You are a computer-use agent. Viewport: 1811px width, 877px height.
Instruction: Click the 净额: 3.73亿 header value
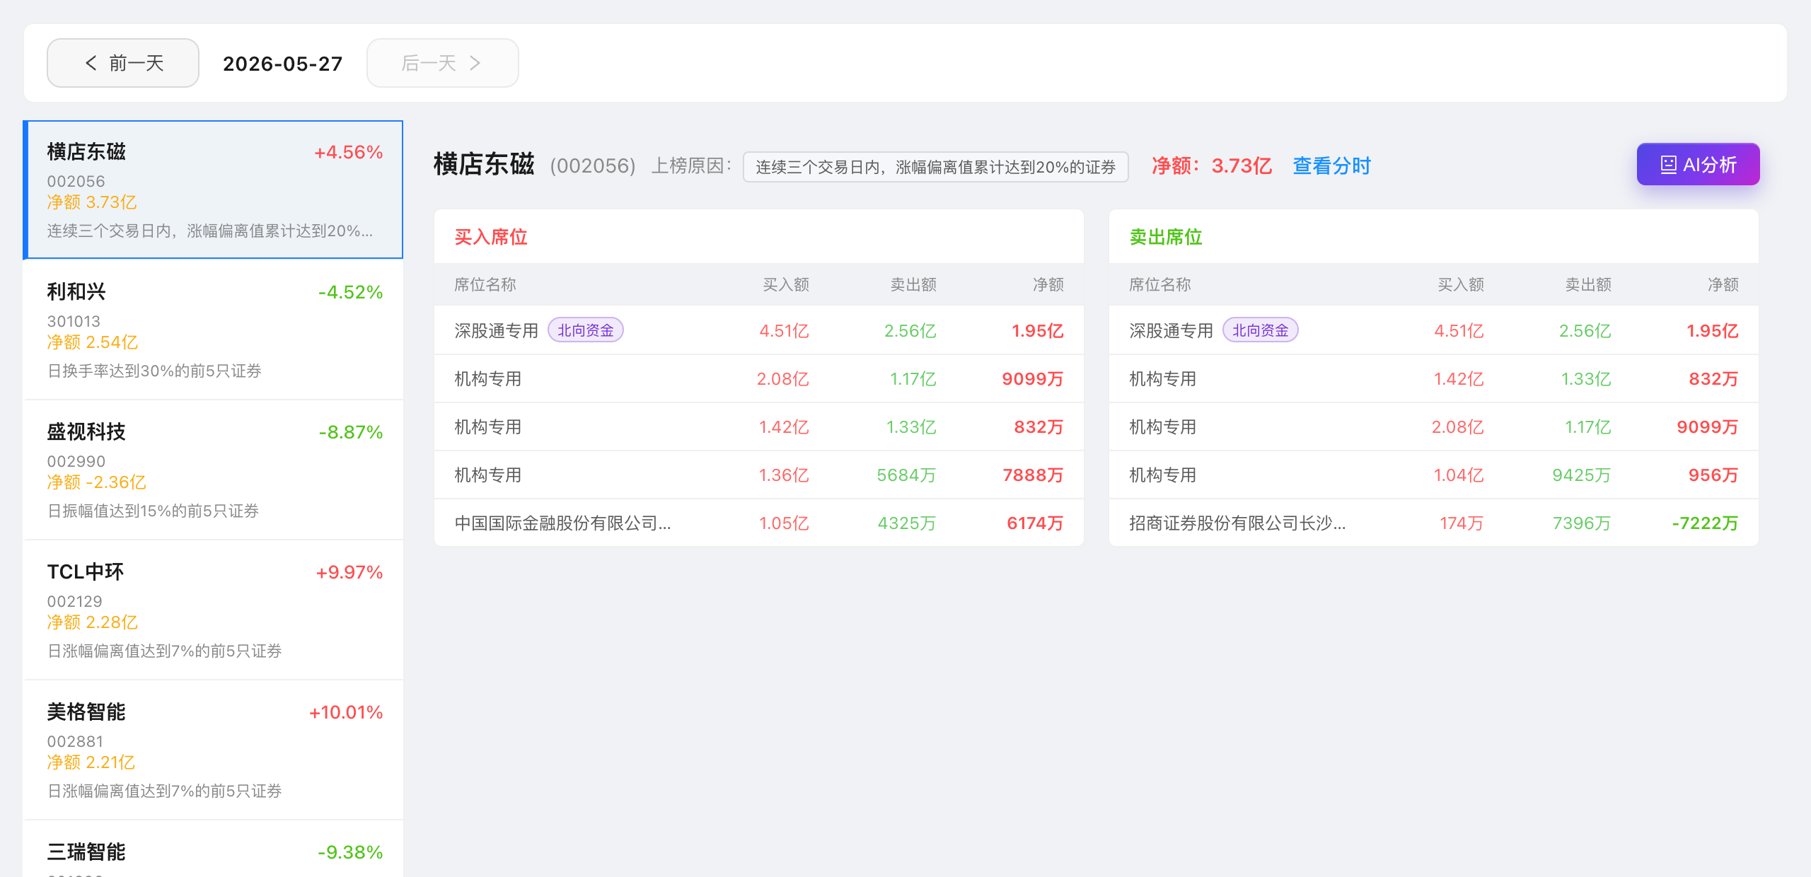[x=1211, y=166]
